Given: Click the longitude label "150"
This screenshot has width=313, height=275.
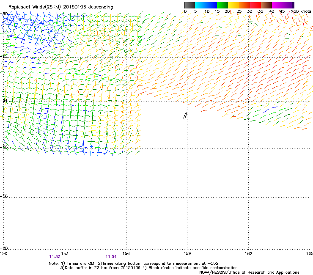Looking at the screenshot, I should (3, 253).
